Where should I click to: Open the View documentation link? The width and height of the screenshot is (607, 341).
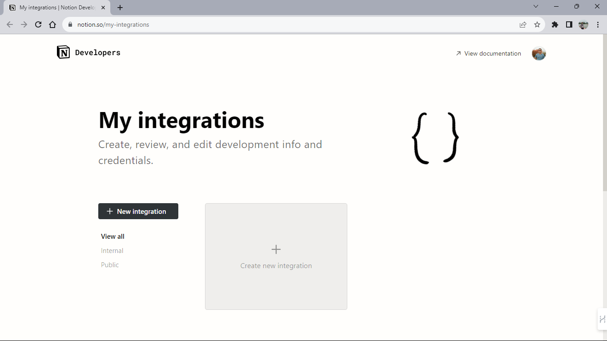coord(488,53)
